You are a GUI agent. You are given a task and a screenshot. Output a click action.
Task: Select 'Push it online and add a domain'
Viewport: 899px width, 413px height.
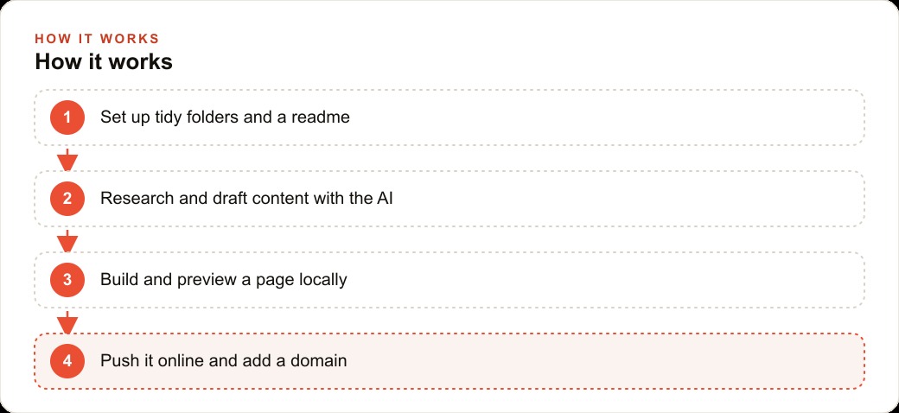224,361
